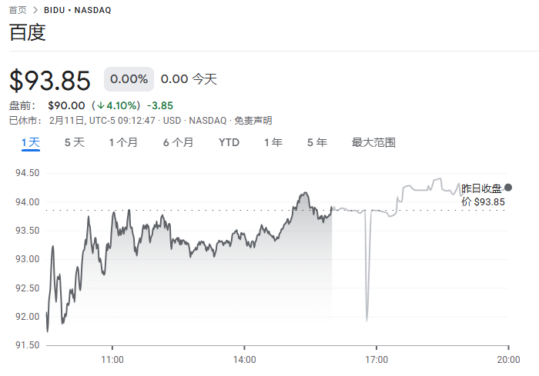Click the breadcrumb chevron arrow
Viewport: 539px width, 376px height.
(x=35, y=10)
